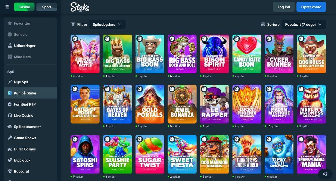Expand the Spiludbydere dropdown
The height and width of the screenshot is (181, 336).
coord(107,24)
